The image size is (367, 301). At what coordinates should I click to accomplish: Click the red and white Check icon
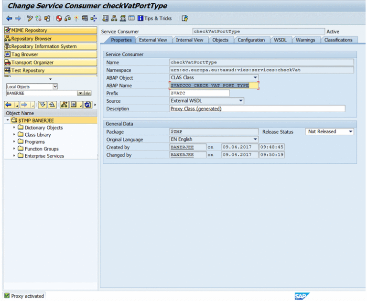[x=59, y=19]
